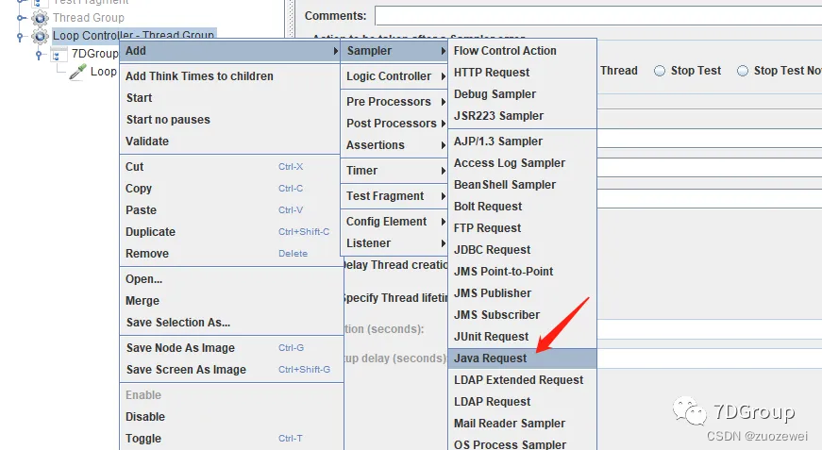Open the Timer submenu
The image size is (822, 450).
(394, 171)
